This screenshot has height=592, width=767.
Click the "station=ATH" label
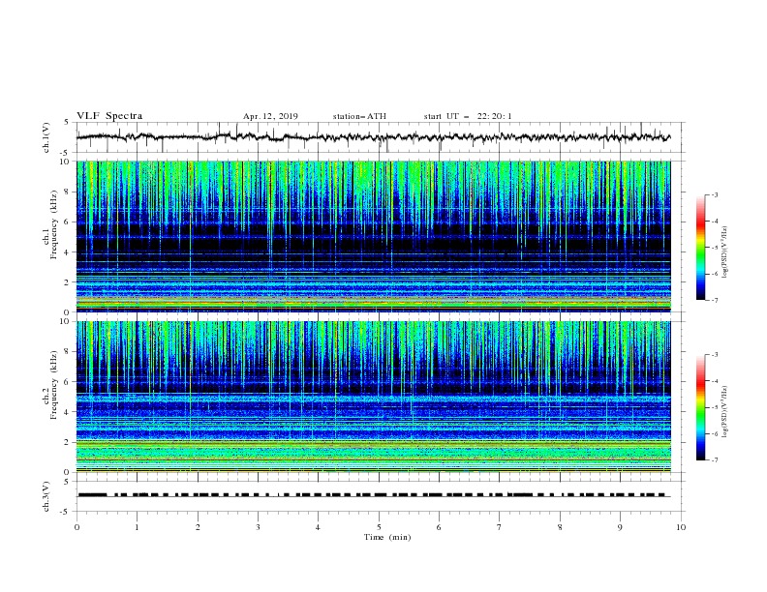(x=359, y=116)
